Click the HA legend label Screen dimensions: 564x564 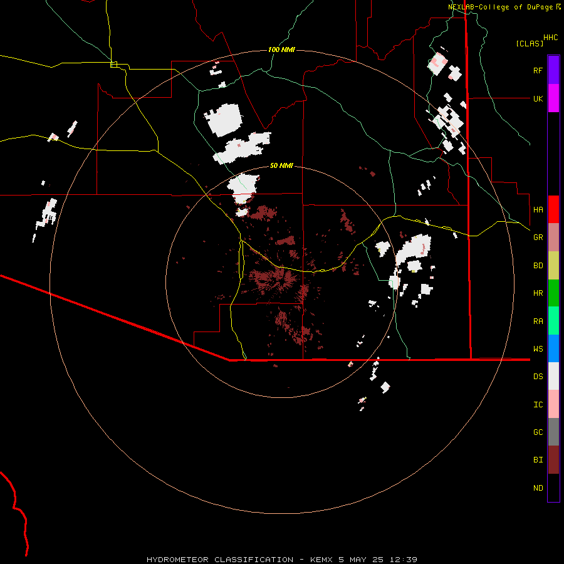point(538,210)
